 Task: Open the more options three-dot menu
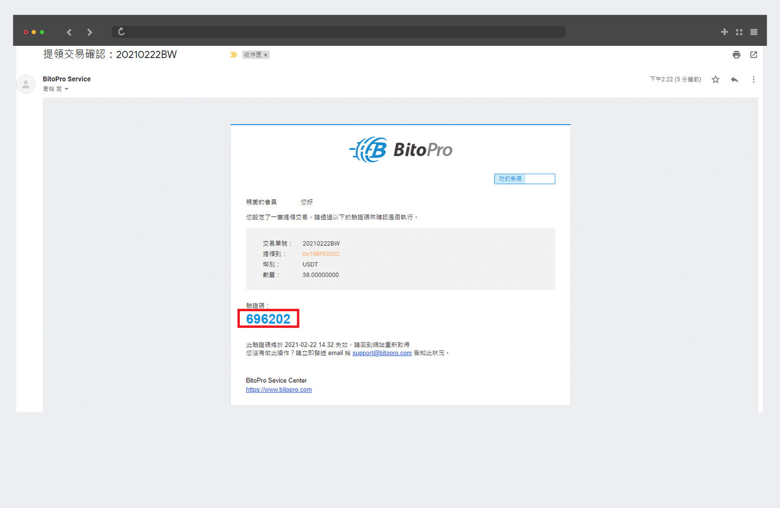pos(754,79)
